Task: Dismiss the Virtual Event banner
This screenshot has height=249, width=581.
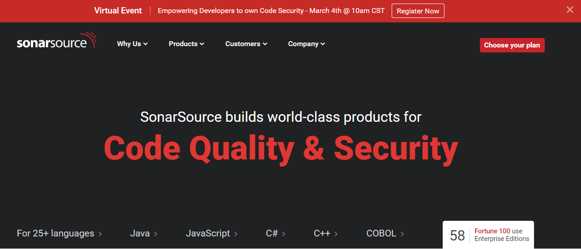Action: tap(569, 10)
